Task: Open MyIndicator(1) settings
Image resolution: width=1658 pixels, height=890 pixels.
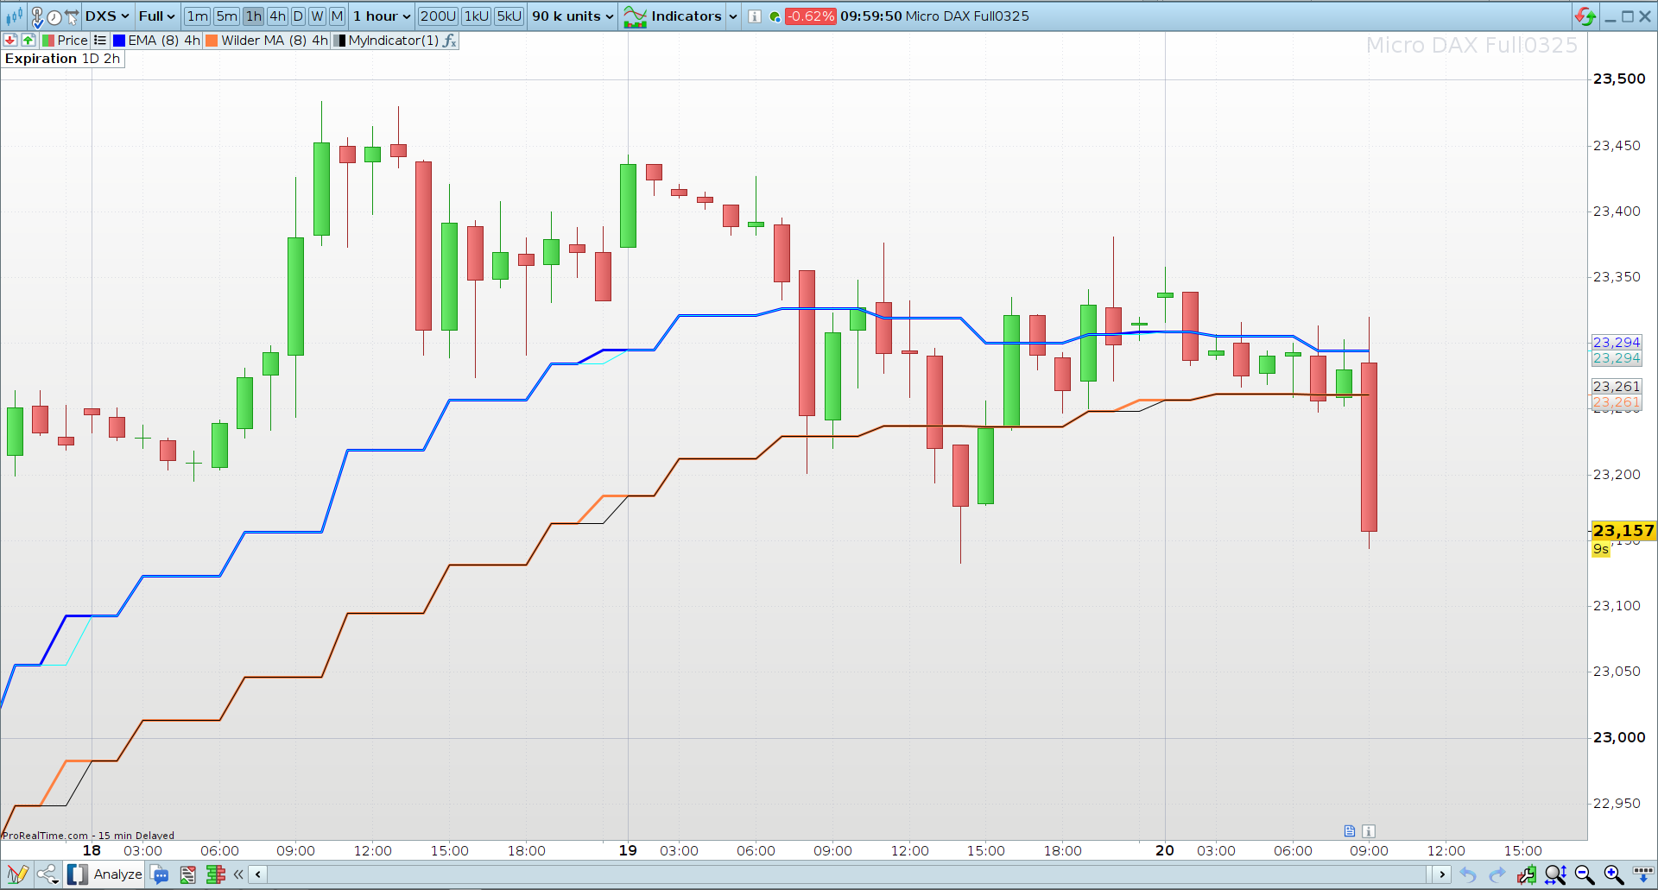Action: click(393, 41)
